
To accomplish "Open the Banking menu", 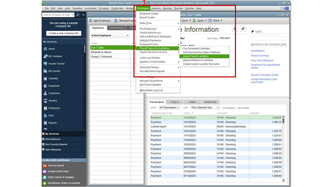I will [168, 8].
